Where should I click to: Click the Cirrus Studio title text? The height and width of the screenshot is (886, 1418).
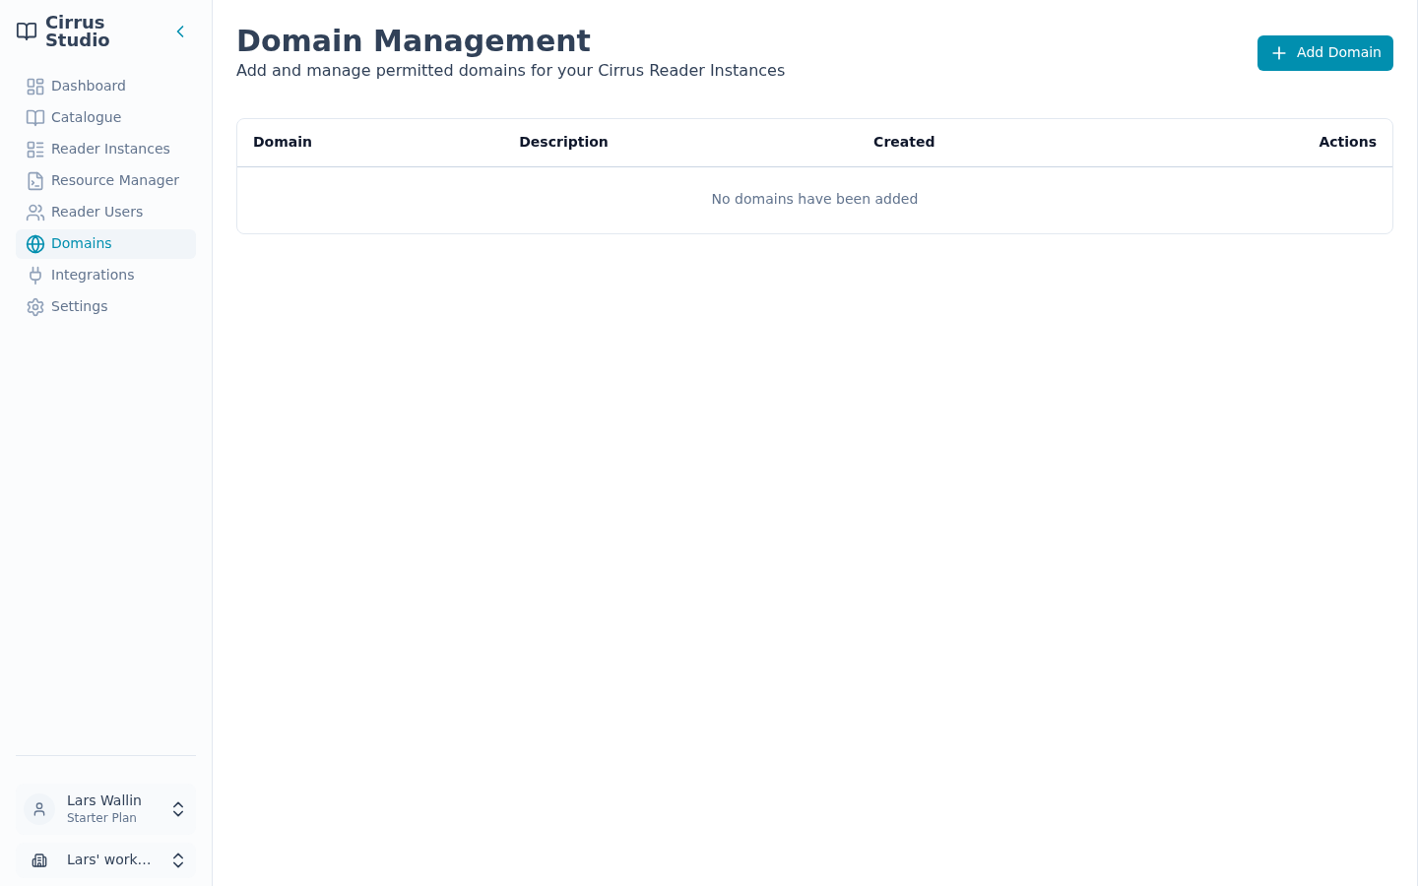[x=77, y=32]
